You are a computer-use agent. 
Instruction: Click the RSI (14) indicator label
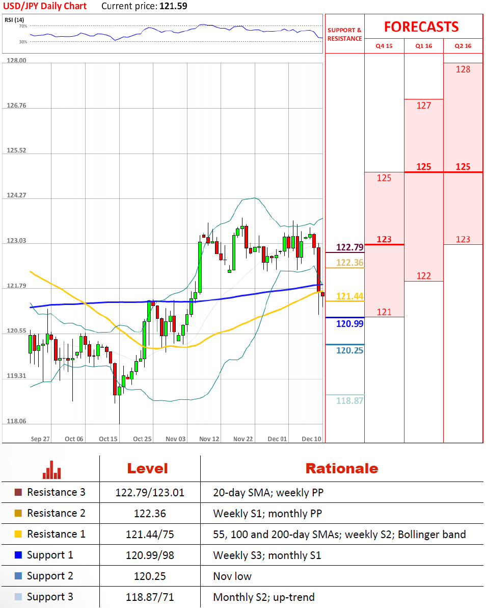pyautogui.click(x=14, y=20)
